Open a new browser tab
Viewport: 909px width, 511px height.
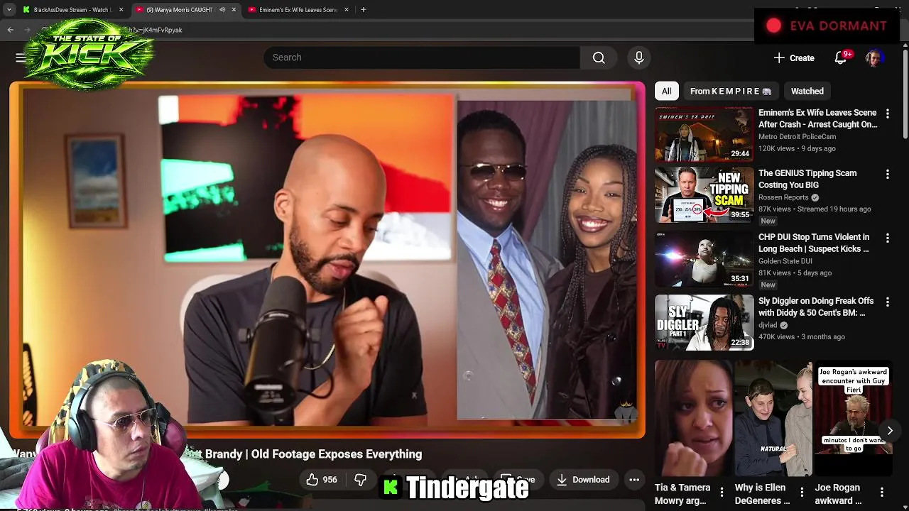pos(363,10)
